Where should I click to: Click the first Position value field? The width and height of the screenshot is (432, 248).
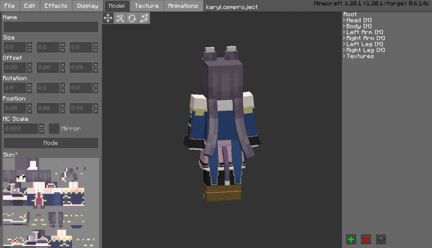pyautogui.click(x=15, y=108)
